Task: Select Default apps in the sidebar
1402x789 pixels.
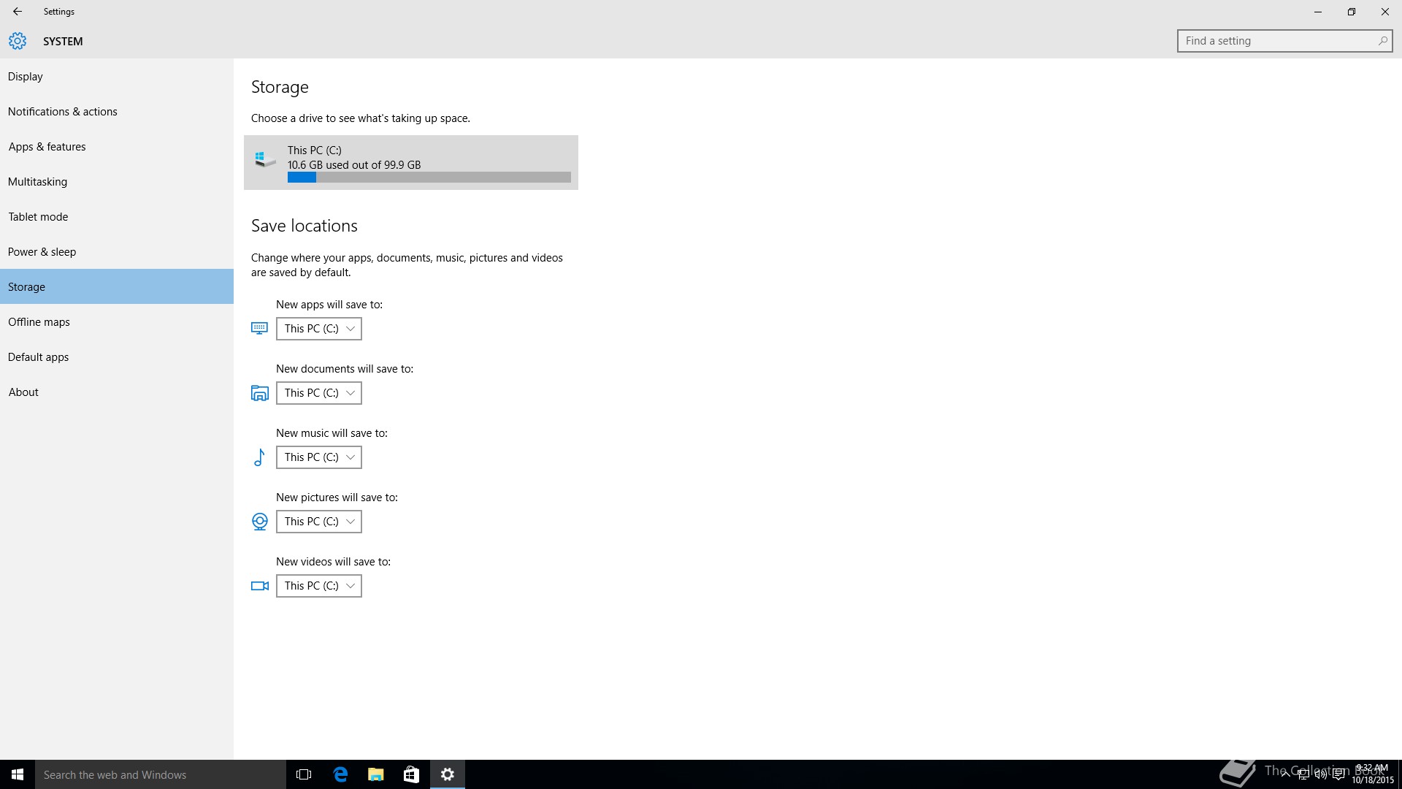Action: click(38, 357)
